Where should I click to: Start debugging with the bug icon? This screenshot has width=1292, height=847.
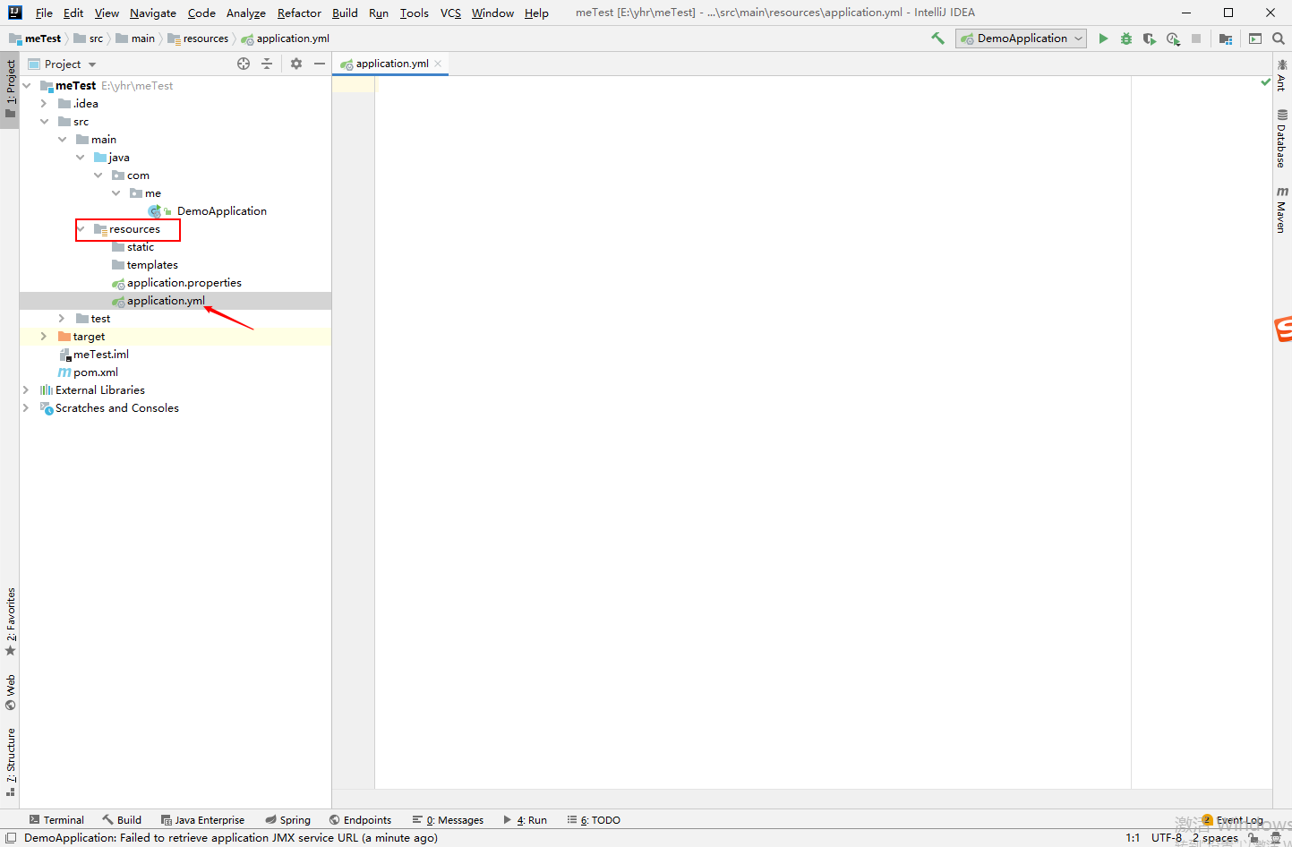point(1126,38)
